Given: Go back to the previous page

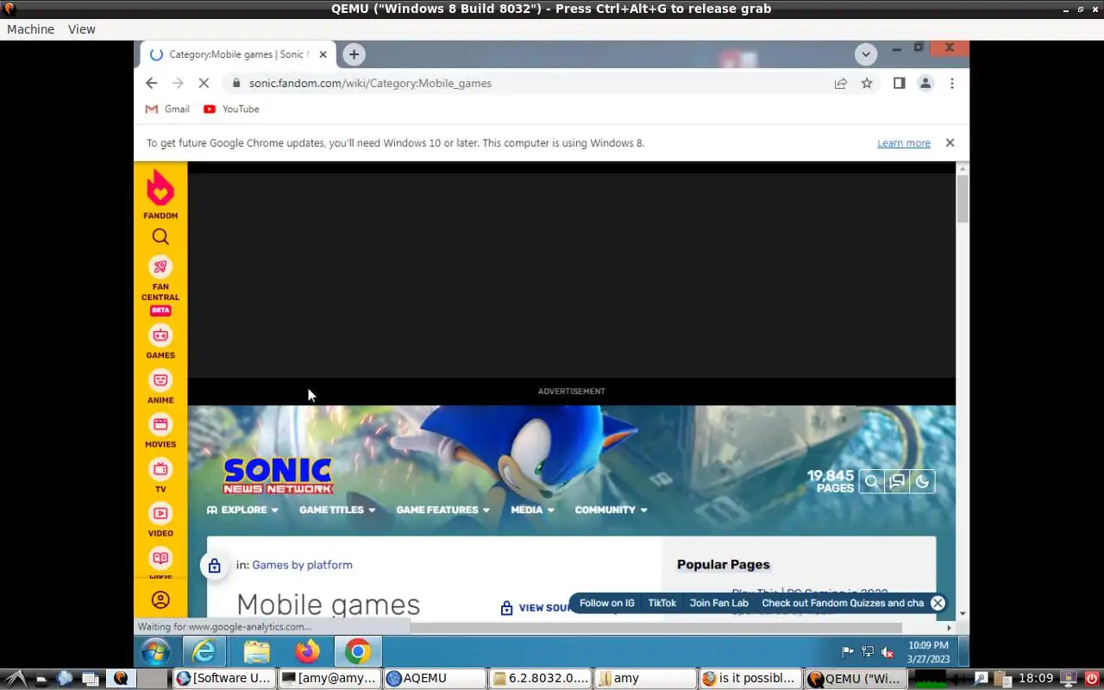Looking at the screenshot, I should 152,84.
